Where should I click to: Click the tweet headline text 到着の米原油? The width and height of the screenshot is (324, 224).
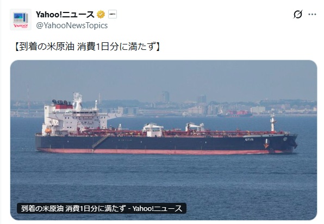tap(45, 46)
